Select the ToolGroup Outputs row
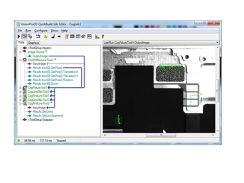The image size is (244, 183). (41, 120)
